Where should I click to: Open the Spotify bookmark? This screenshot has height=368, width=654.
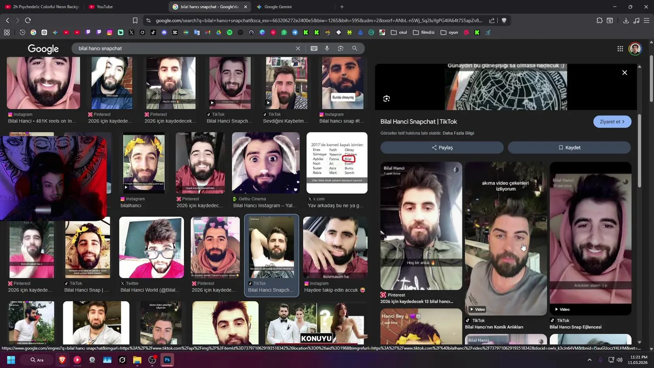[229, 32]
